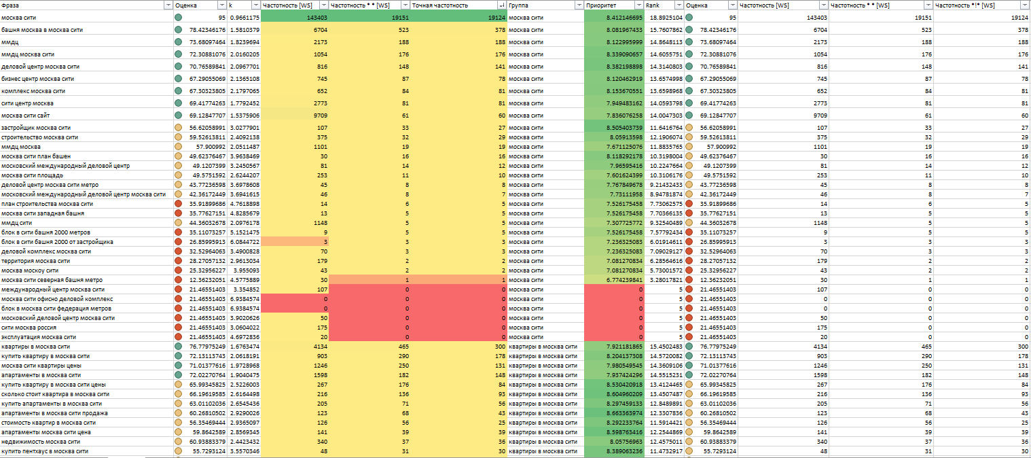Expand the Группа column filter dropdown

pyautogui.click(x=579, y=5)
